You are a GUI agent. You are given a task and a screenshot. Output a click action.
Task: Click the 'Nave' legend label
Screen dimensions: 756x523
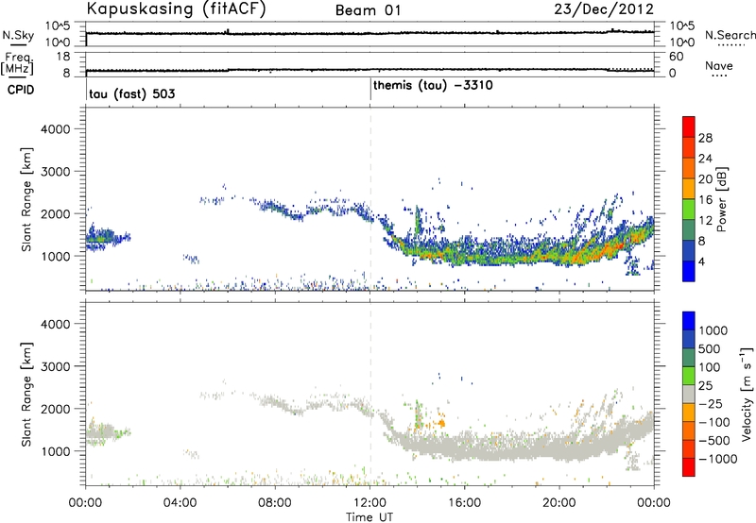pyautogui.click(x=719, y=65)
